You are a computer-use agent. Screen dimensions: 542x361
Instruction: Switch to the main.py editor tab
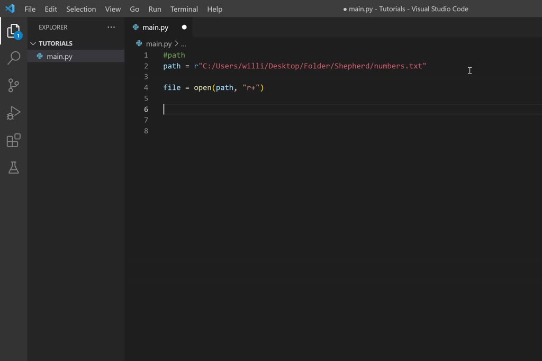[x=155, y=27]
